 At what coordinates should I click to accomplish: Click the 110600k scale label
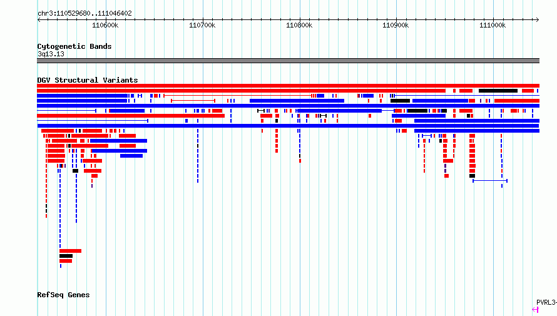coord(105,25)
